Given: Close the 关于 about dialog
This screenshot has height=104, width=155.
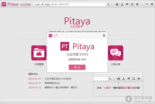Looking at the screenshot, I should pyautogui.click(x=104, y=35).
